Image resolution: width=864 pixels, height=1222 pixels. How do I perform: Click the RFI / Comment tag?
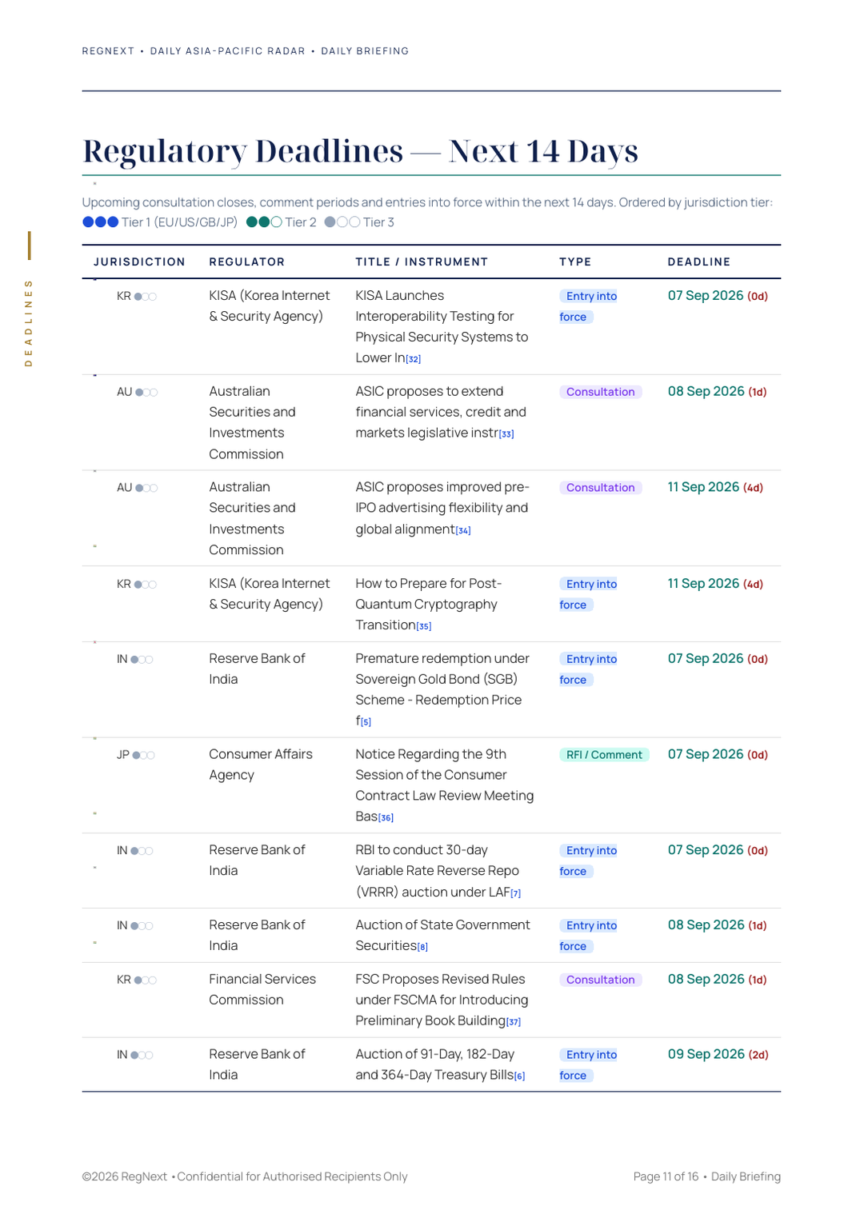(604, 755)
